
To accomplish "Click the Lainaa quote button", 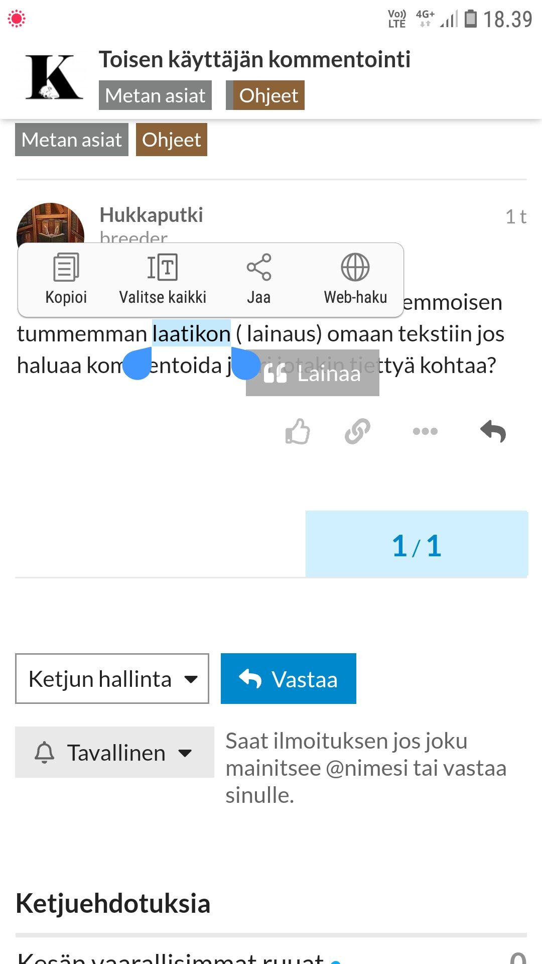I will [313, 374].
